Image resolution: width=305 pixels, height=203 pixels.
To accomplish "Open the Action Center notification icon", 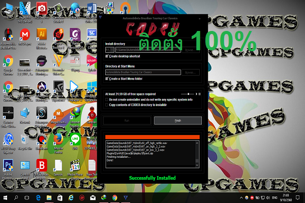I will [297, 198].
